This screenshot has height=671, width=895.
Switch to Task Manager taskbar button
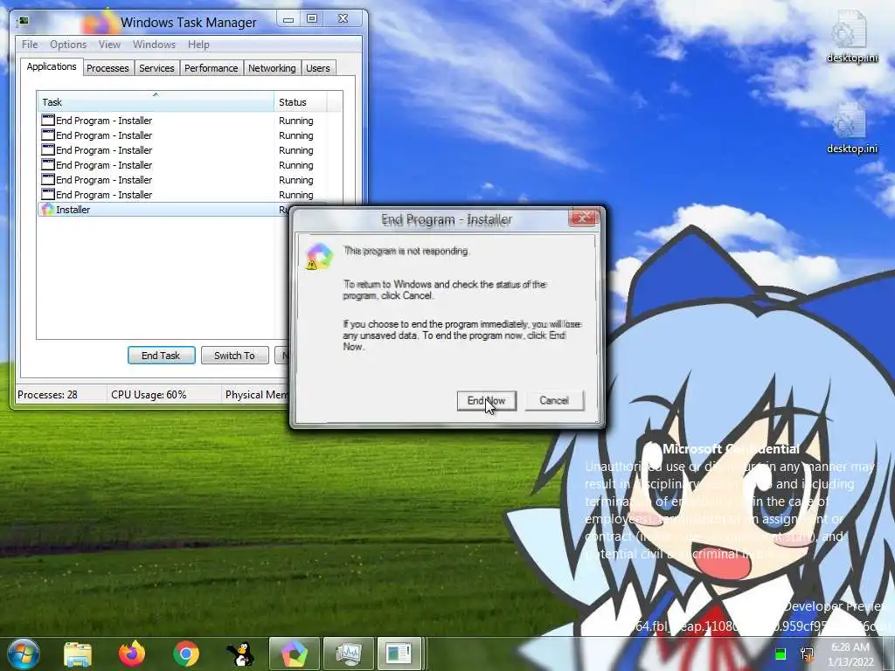tap(348, 654)
